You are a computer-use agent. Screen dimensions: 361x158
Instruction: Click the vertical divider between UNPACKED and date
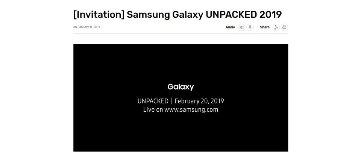click(x=171, y=101)
